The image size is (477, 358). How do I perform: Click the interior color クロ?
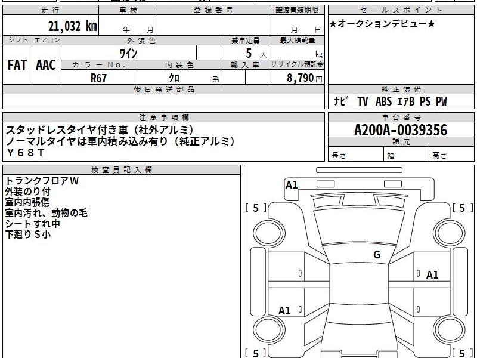pyautogui.click(x=174, y=78)
